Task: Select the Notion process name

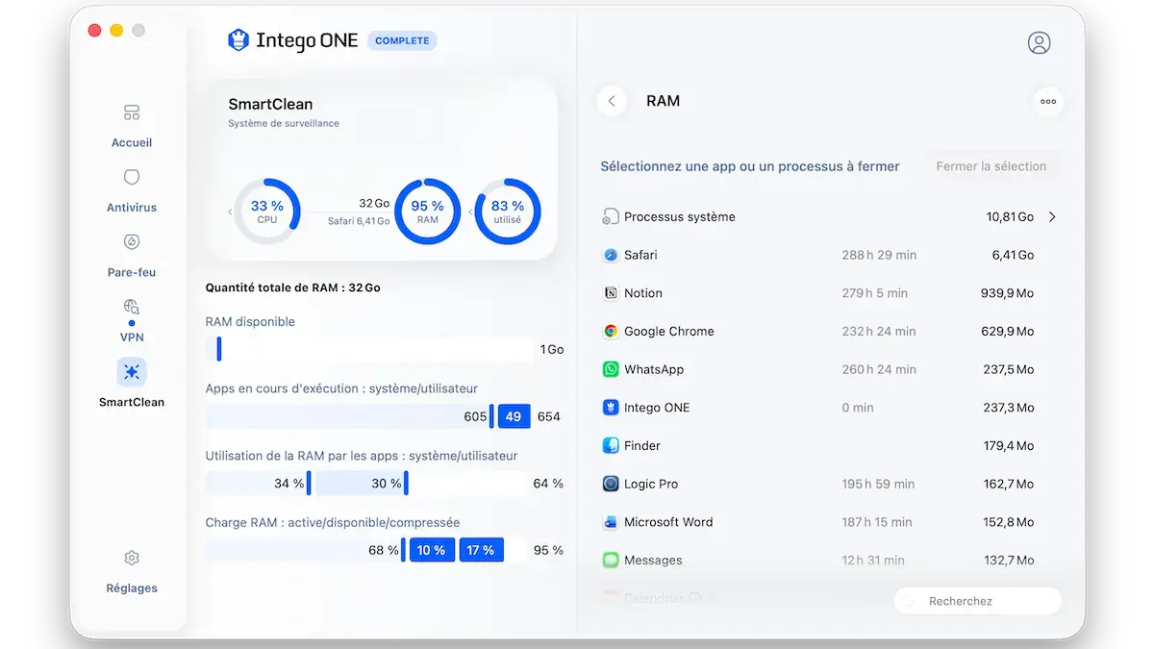Action: click(643, 293)
